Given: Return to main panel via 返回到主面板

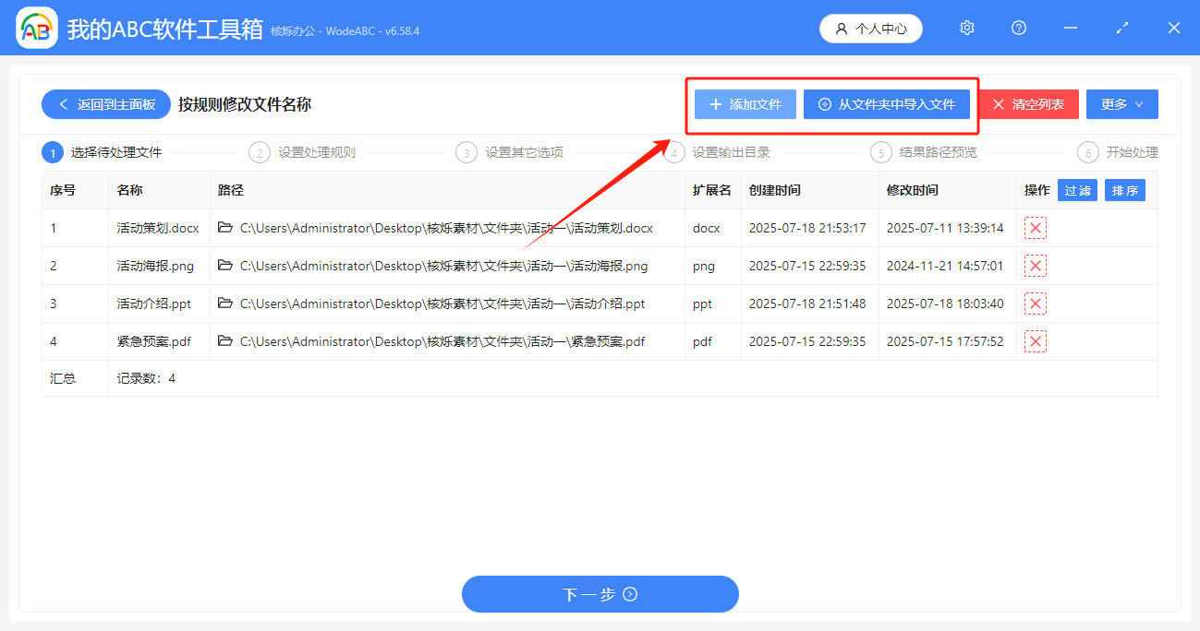Looking at the screenshot, I should [x=106, y=104].
